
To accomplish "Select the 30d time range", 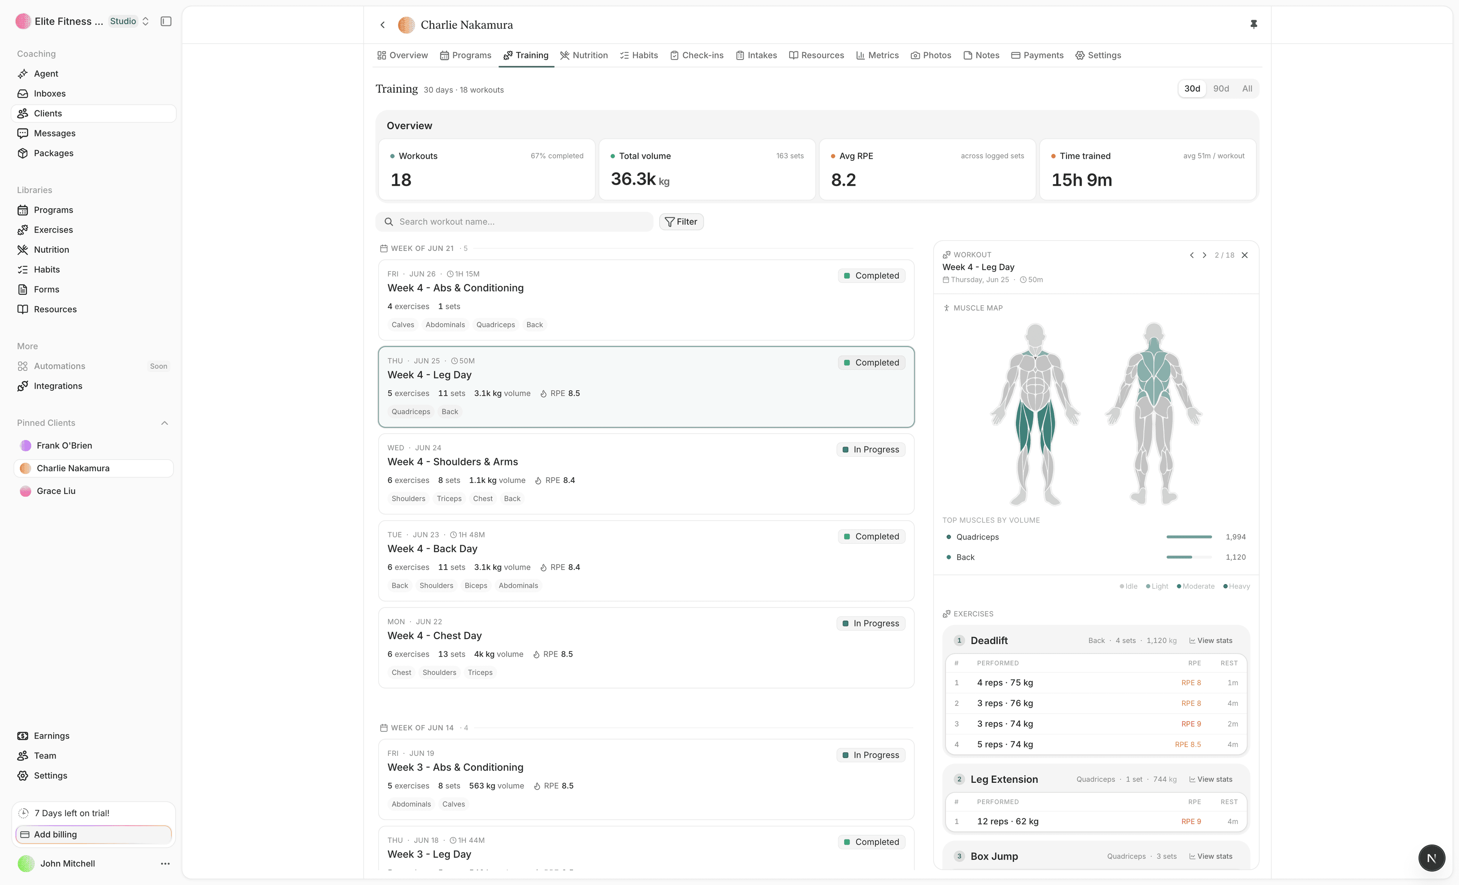I will coord(1192,88).
